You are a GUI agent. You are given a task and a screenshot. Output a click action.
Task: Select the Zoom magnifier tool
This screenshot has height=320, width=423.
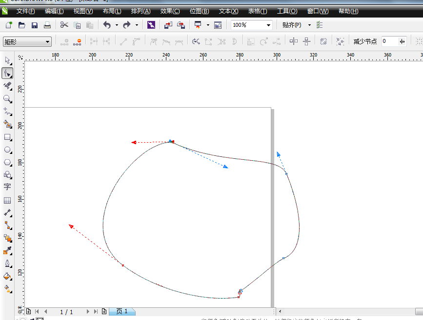[7, 99]
